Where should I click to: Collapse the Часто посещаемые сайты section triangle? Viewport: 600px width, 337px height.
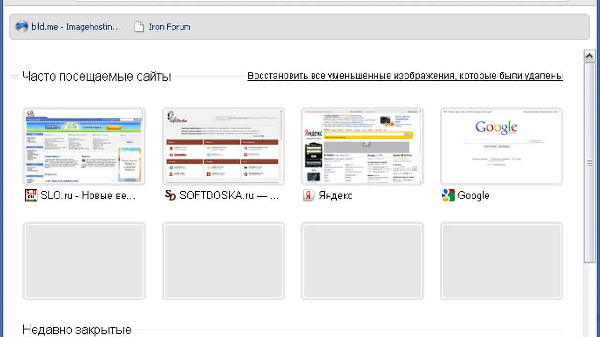pos(15,77)
